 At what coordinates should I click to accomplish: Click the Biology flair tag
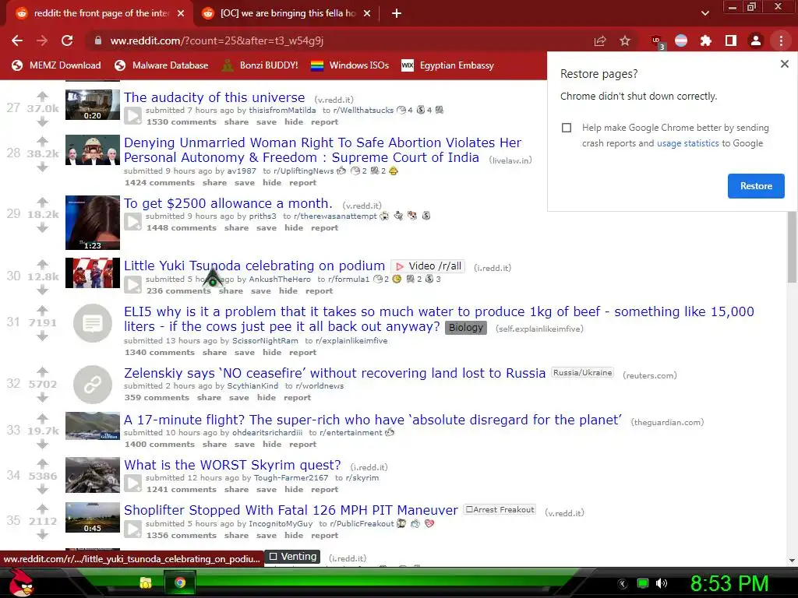pyautogui.click(x=466, y=328)
